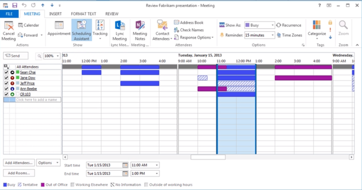
Task: Open Help with the question mark icon
Action: pyautogui.click(x=319, y=5)
